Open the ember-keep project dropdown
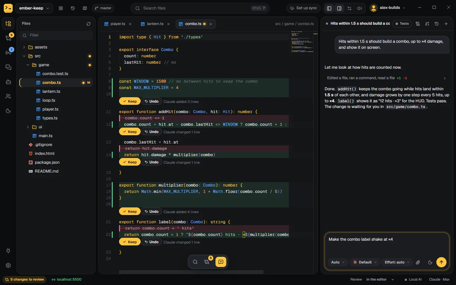 pyautogui.click(x=34, y=8)
